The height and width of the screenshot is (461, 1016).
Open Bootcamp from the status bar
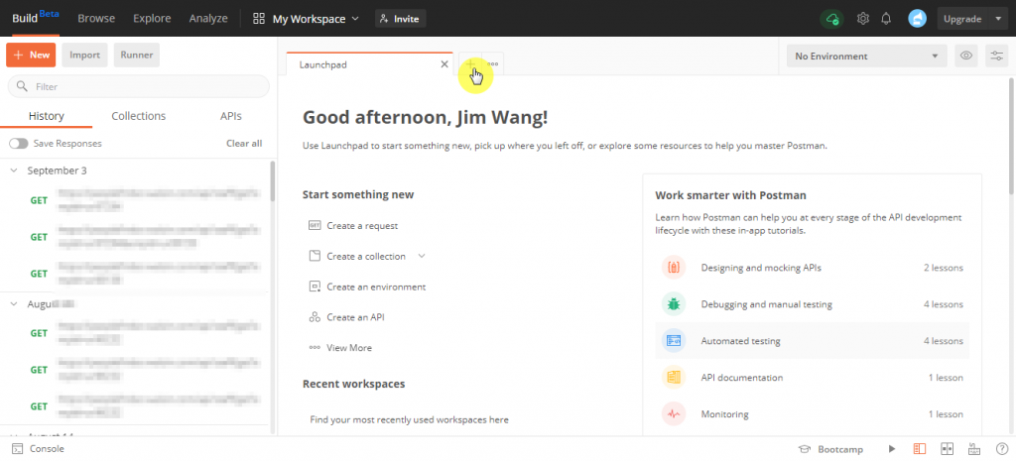click(831, 449)
